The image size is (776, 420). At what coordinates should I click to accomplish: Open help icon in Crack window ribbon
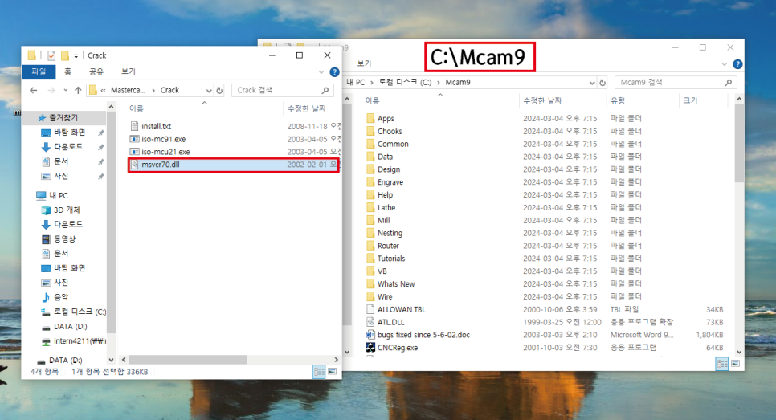click(x=334, y=71)
